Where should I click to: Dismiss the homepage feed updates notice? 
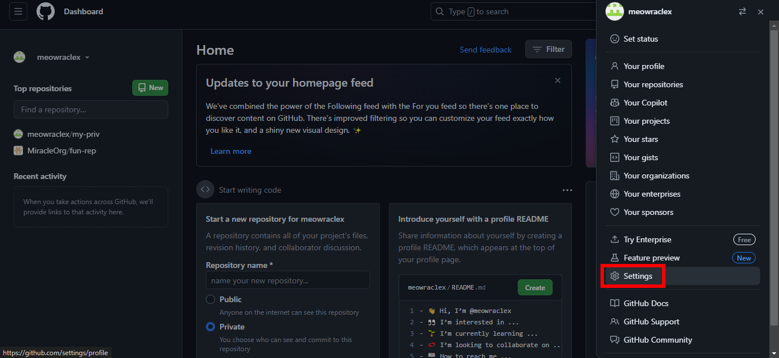point(558,81)
